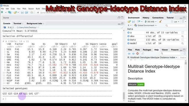Click the magnifier icon for aku list
Image resolution: width=189 pixels, height=106 pixels.
click(x=183, y=36)
